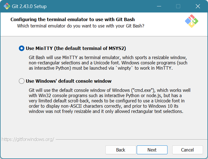This screenshot has height=159, width=208.
Task: Cancel the Git installation
Action: 187,150
